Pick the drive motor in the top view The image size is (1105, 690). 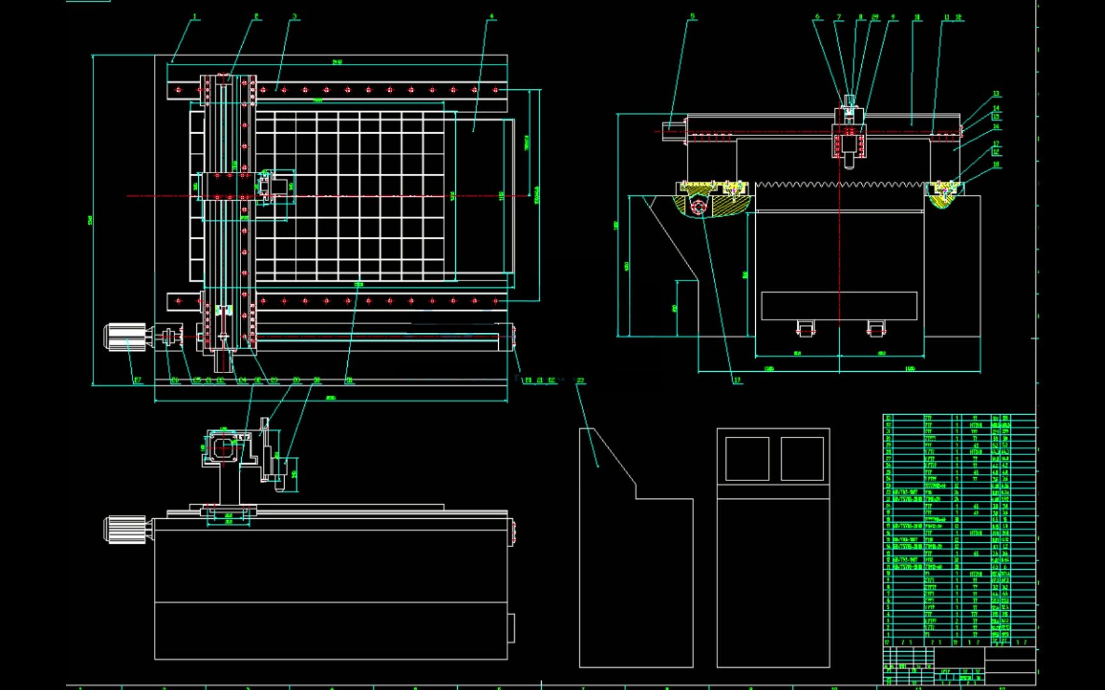[x=128, y=337]
